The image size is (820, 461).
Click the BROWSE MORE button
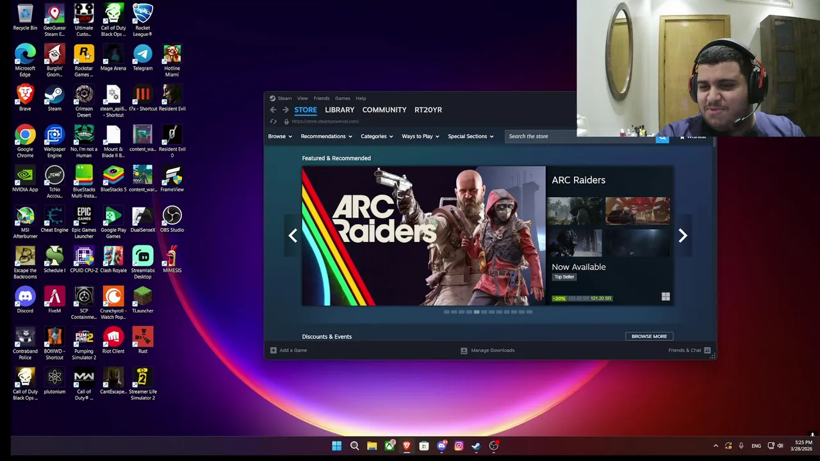tap(649, 336)
